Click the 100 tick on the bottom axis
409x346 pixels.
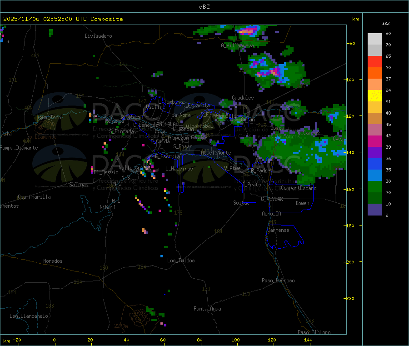(235, 340)
